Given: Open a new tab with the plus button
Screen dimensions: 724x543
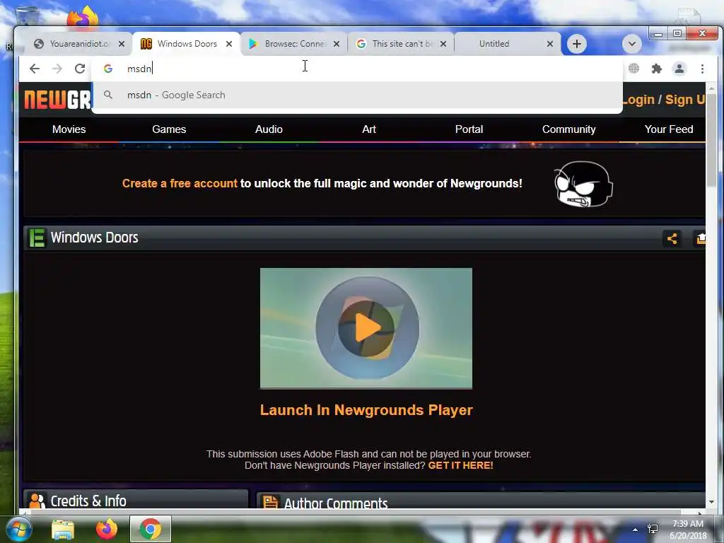Looking at the screenshot, I should point(577,44).
